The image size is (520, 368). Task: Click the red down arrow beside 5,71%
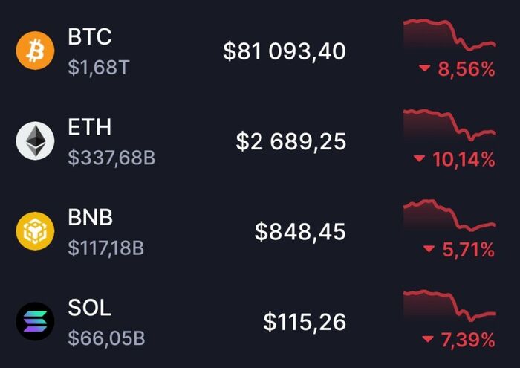pos(429,250)
